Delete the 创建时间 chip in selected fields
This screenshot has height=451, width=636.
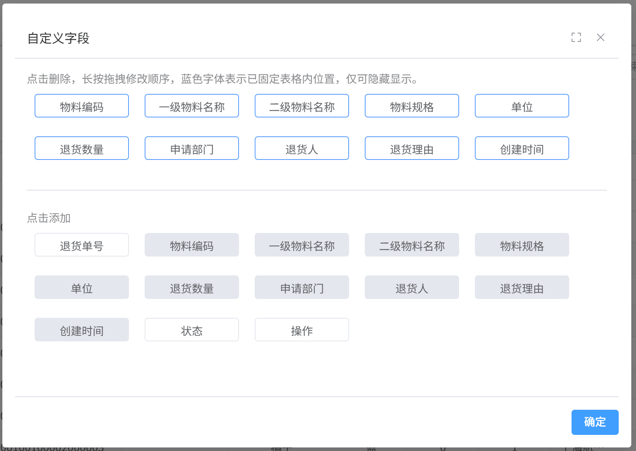pos(522,148)
